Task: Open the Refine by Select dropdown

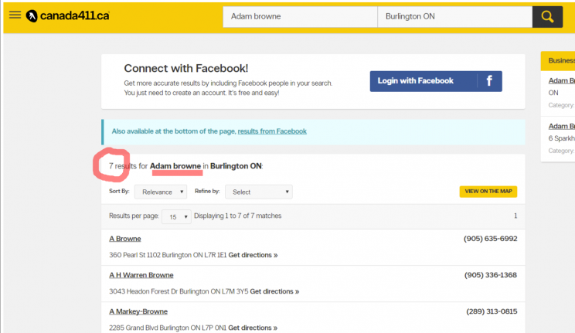Action: coord(259,192)
